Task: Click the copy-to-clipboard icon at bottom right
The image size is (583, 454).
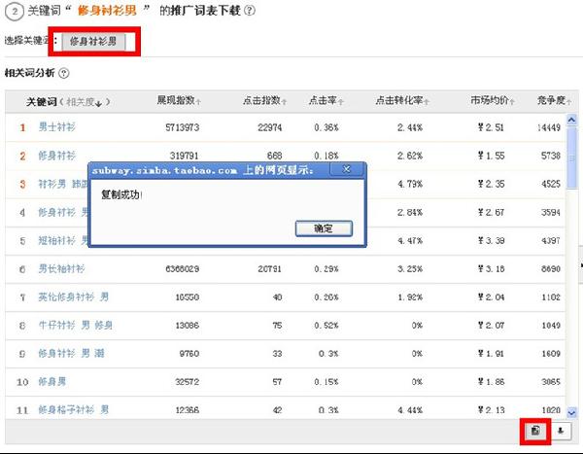Action: (535, 431)
